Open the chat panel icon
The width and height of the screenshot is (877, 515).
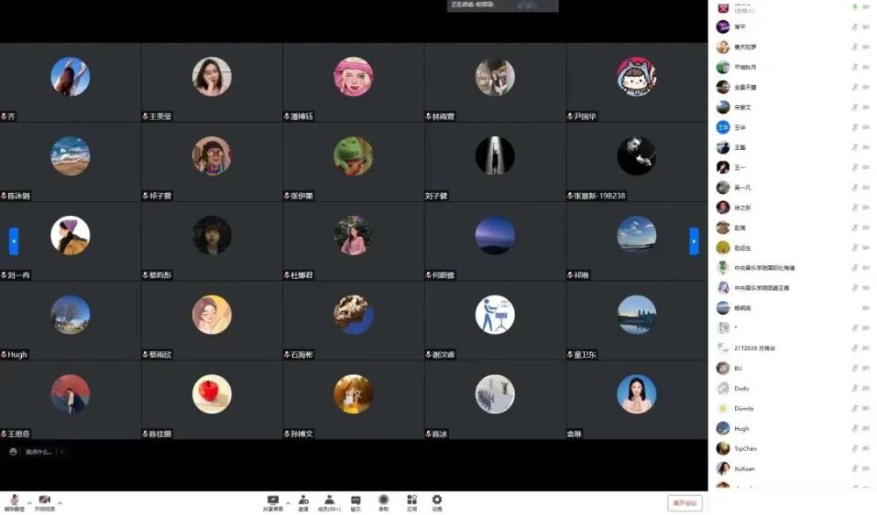tap(356, 500)
